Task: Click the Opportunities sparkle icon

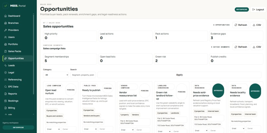Action: coord(5,58)
